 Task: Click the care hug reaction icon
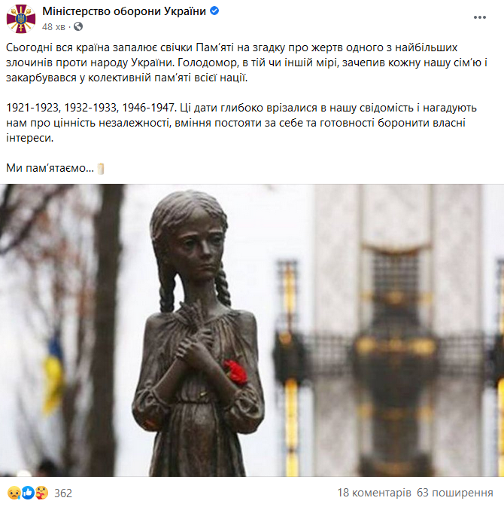tap(41, 493)
